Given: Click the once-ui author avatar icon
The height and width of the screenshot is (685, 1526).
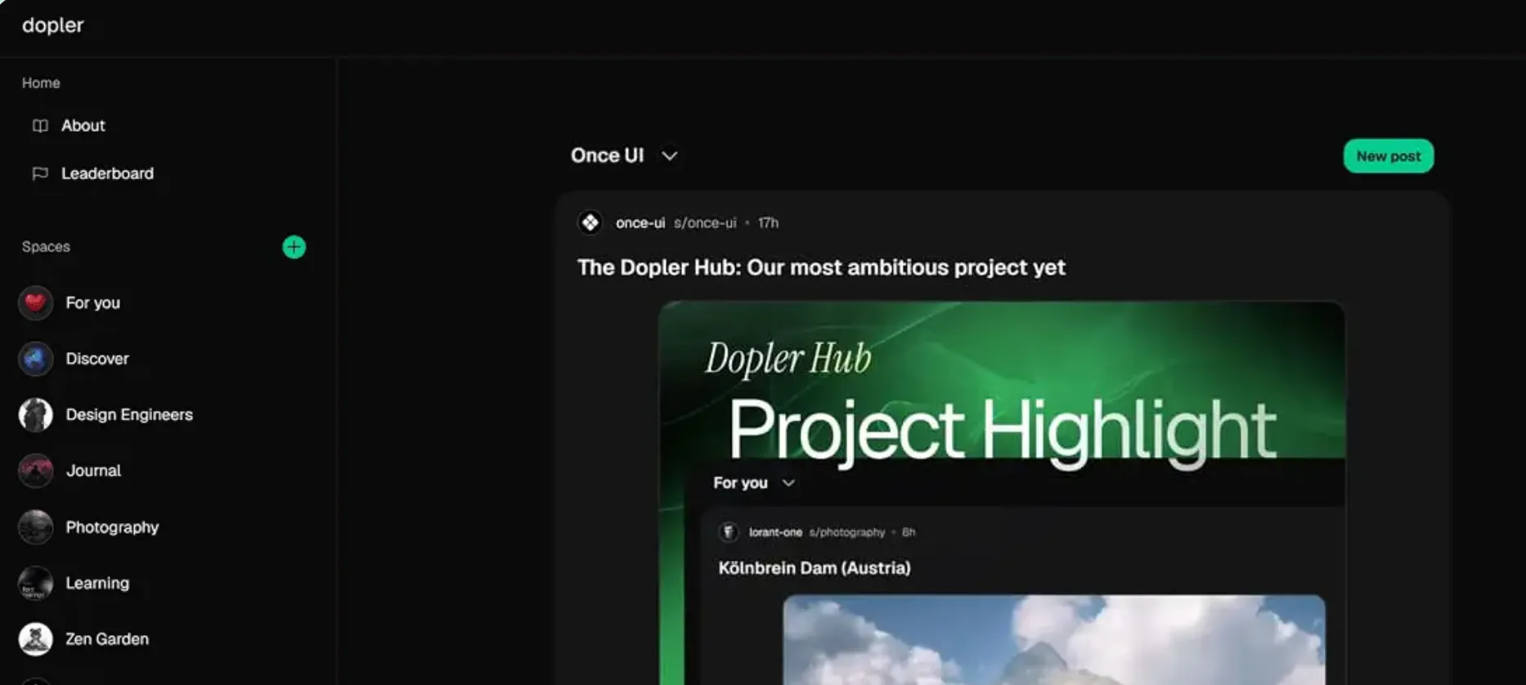Looking at the screenshot, I should [590, 222].
